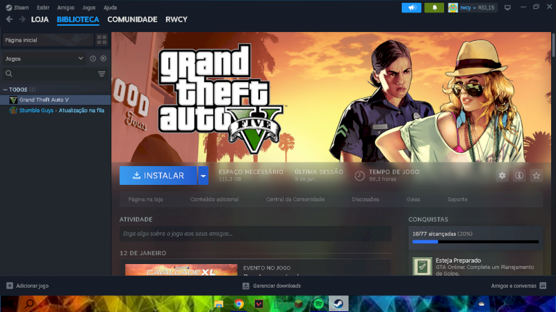Sort games by recent activity clock icon

tap(93, 58)
